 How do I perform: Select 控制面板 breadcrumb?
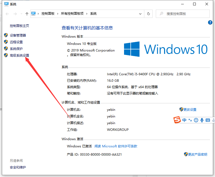pyautogui.click(x=48, y=14)
